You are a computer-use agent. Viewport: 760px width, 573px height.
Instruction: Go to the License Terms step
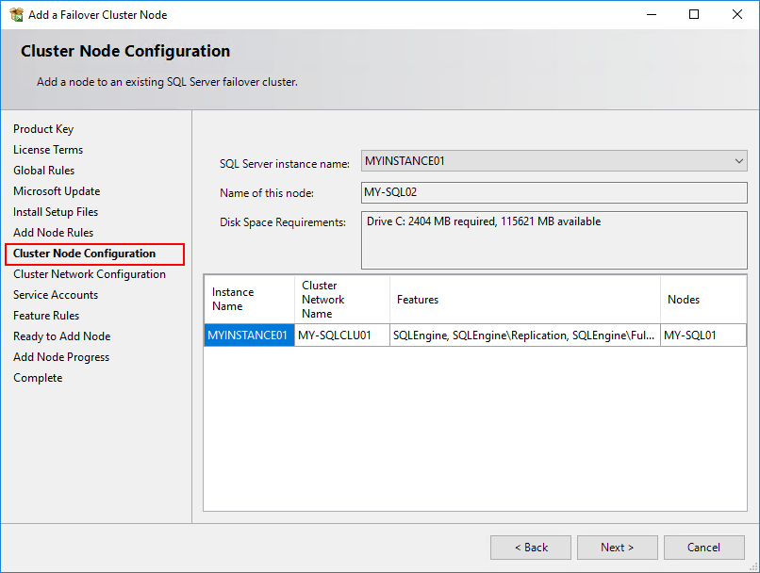point(48,150)
